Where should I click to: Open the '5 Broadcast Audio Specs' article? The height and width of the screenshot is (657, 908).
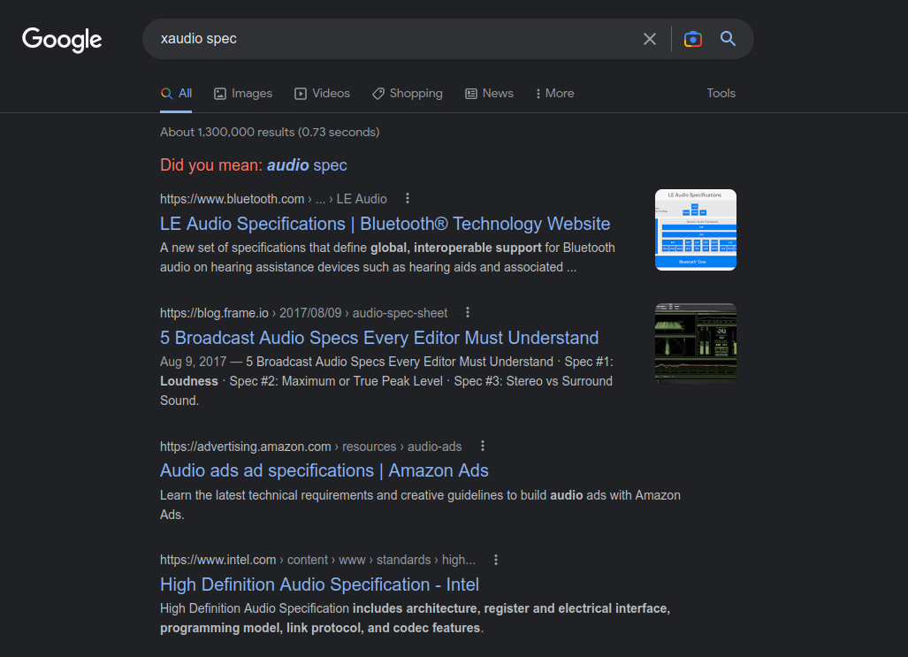click(378, 338)
